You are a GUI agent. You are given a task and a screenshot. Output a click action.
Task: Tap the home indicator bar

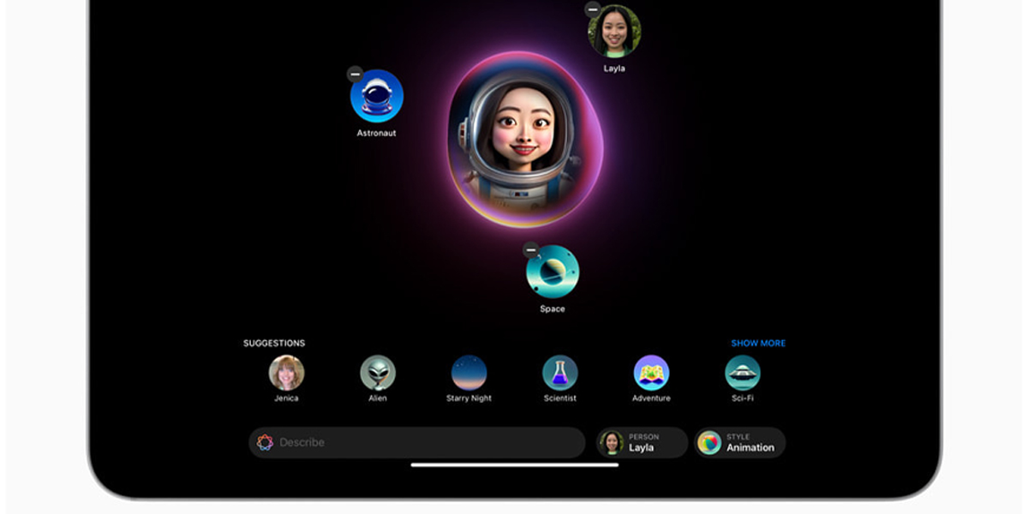point(514,465)
